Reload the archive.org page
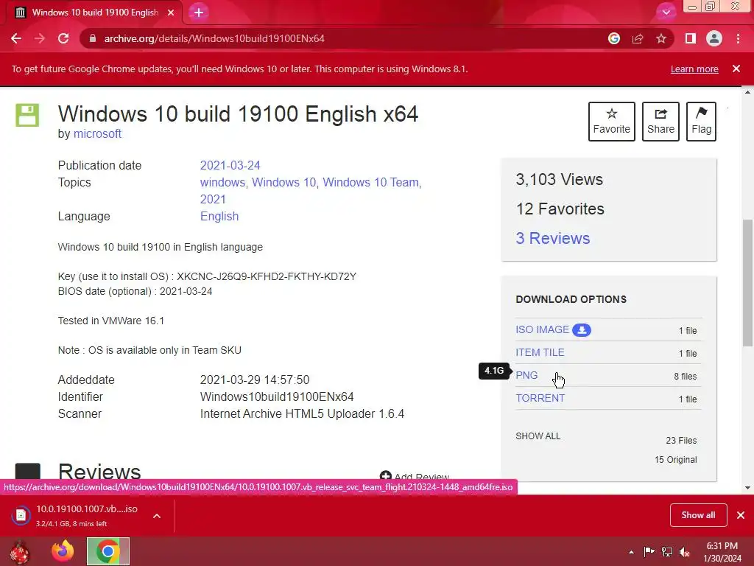The height and width of the screenshot is (566, 754). tap(63, 38)
